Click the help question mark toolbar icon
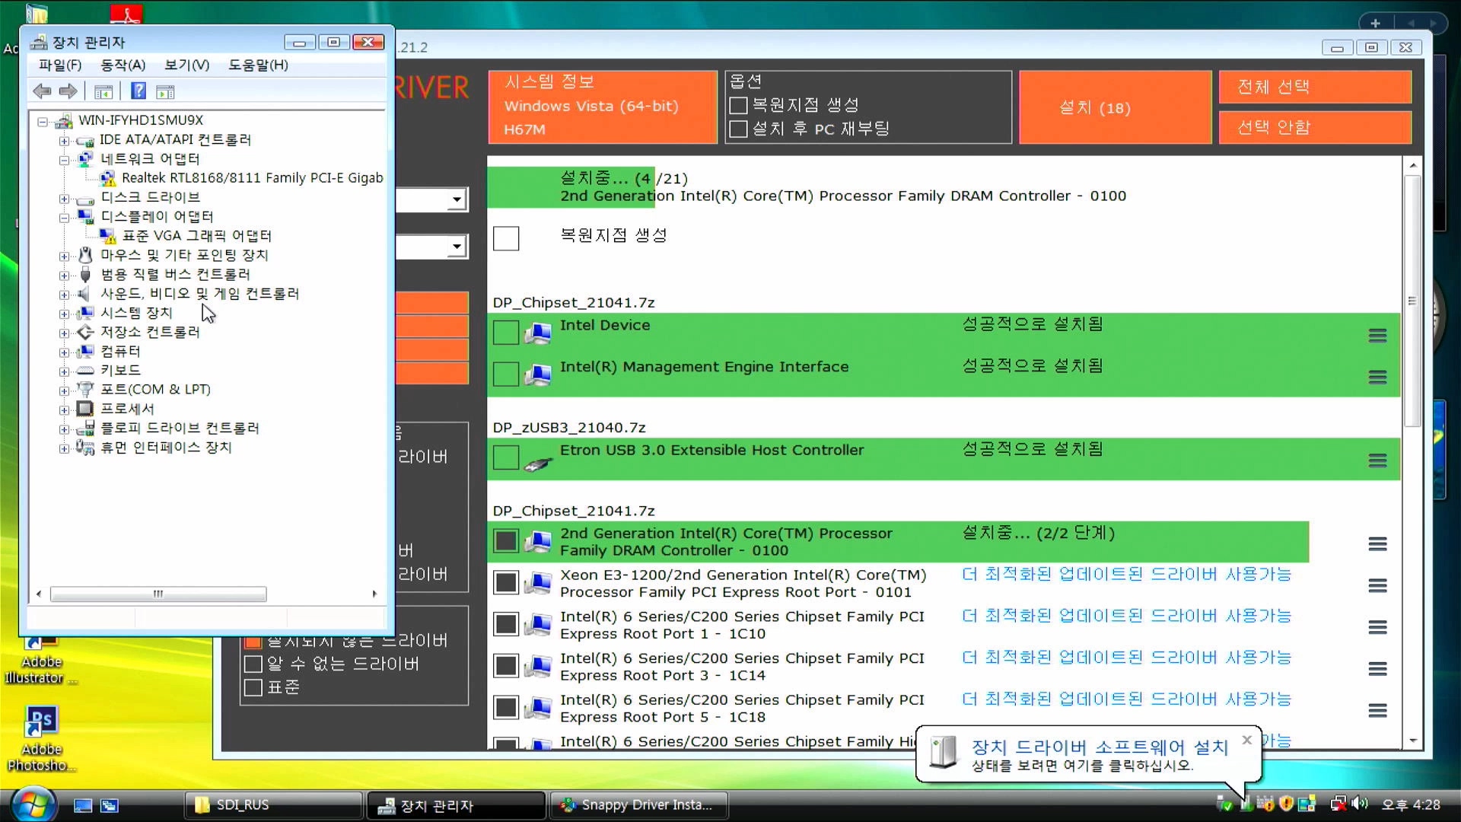Viewport: 1461px width, 822px height. pyautogui.click(x=138, y=91)
